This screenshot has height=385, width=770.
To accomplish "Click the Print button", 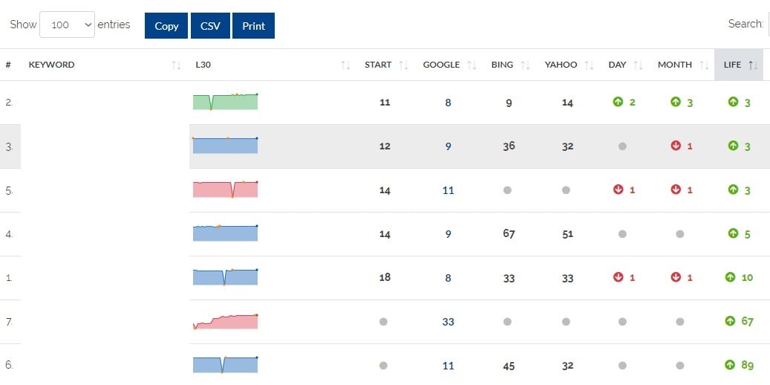I will coord(253,26).
